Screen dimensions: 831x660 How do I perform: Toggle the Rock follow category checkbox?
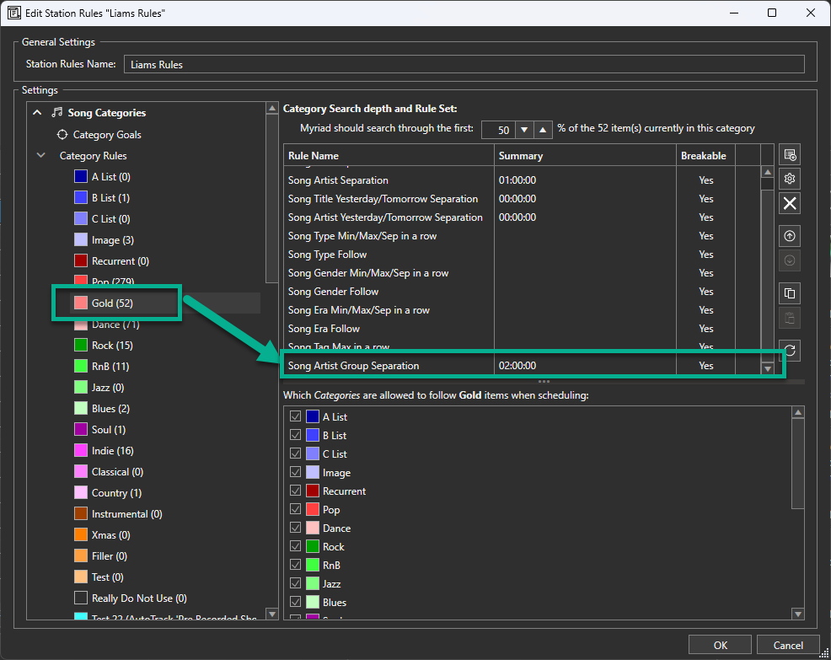point(295,546)
